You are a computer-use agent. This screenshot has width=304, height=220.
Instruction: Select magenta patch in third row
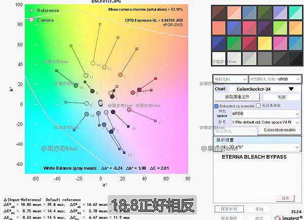click(x=280, y=43)
